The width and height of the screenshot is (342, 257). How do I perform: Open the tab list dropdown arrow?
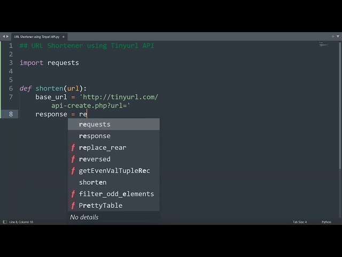coord(338,36)
